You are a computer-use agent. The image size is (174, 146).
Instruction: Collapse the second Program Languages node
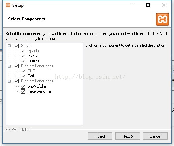(9, 81)
